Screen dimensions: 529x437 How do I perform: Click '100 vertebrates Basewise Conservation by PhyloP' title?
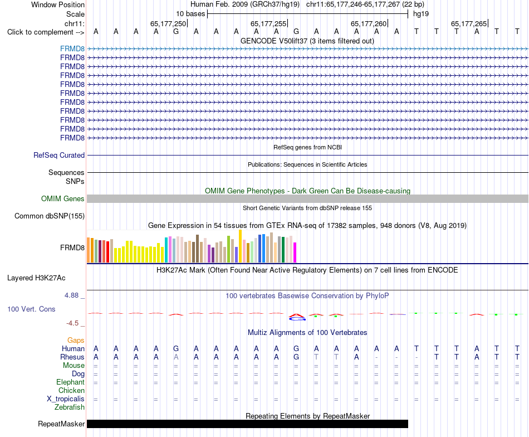click(x=307, y=296)
